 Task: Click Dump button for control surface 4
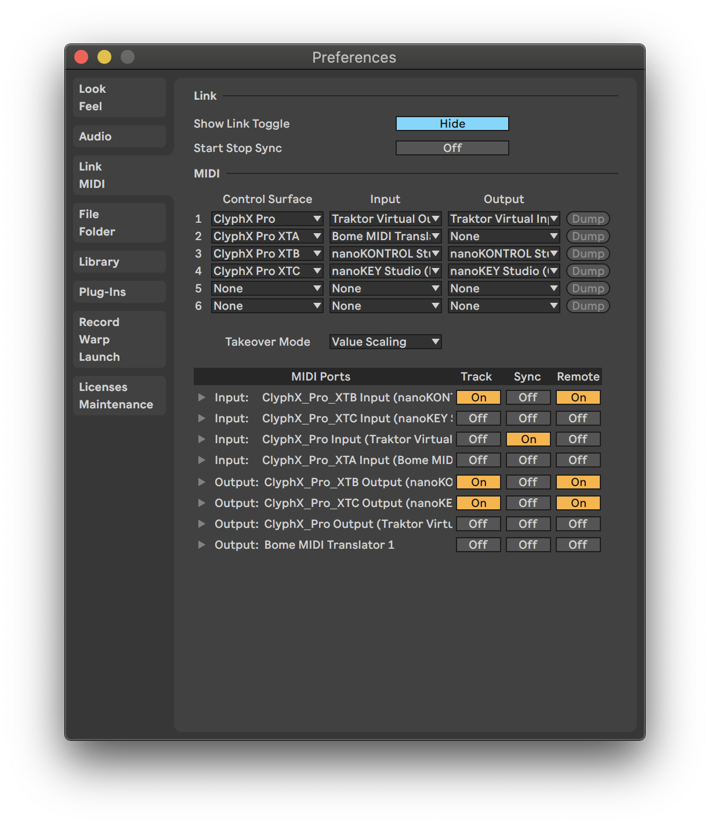point(588,271)
